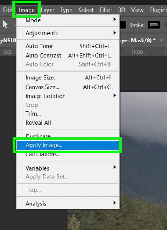Choose Auto Tone

click(x=68, y=46)
